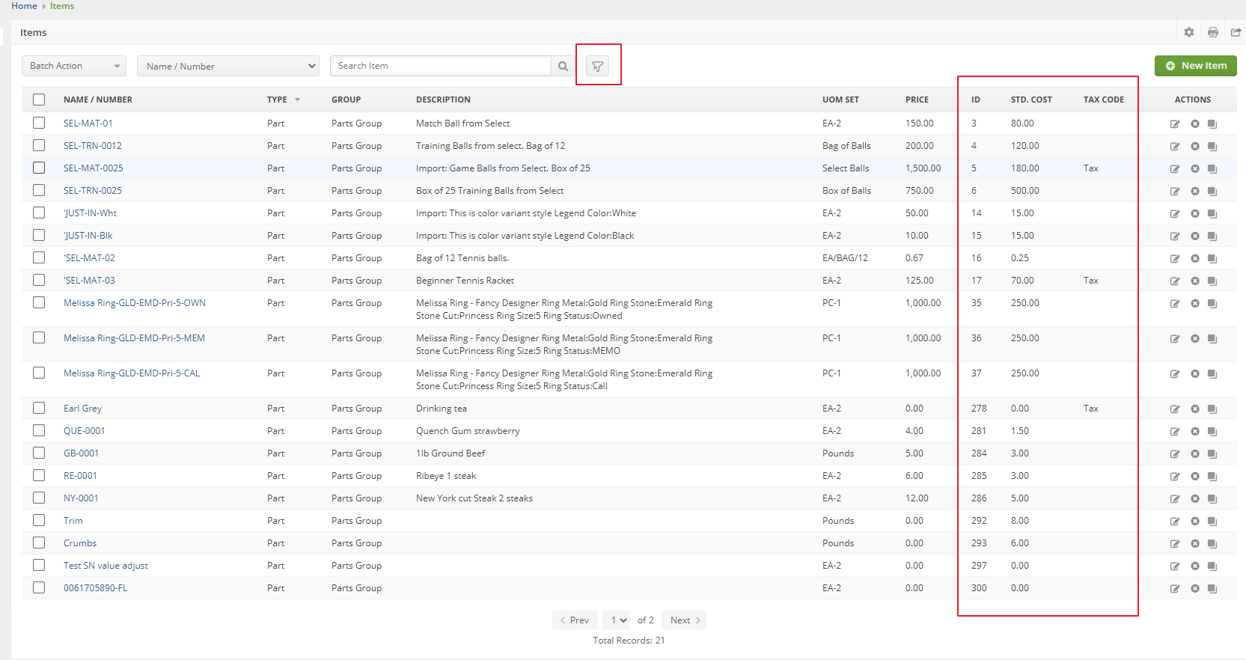Image resolution: width=1246 pixels, height=660 pixels.
Task: Check the Earl Grey row checkbox
Action: (x=39, y=408)
